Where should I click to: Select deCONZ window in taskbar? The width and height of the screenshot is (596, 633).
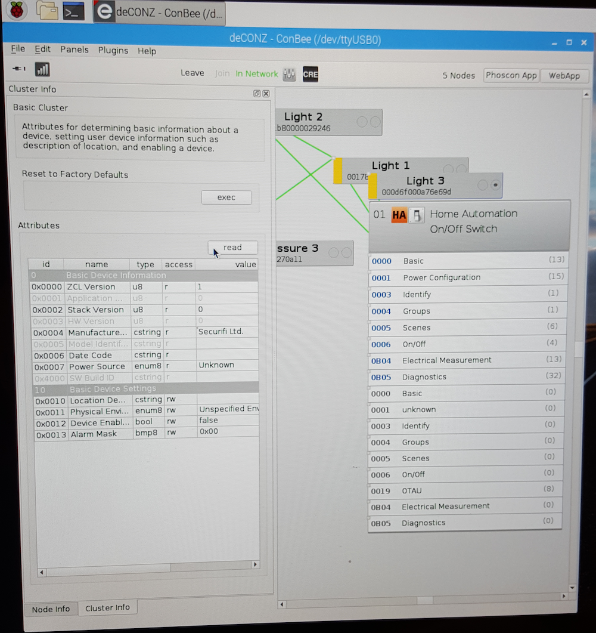coord(159,13)
